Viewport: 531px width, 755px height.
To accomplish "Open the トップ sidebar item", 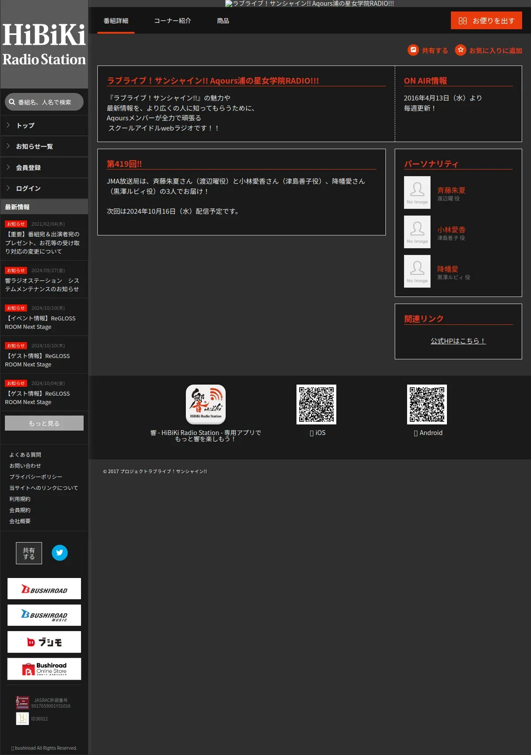I will pyautogui.click(x=44, y=126).
